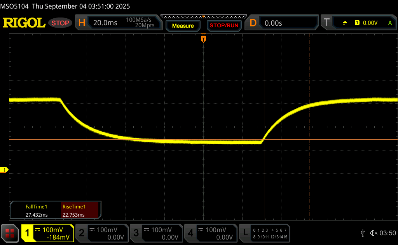Click the RIGOL logo
The width and height of the screenshot is (398, 245).
click(24, 23)
